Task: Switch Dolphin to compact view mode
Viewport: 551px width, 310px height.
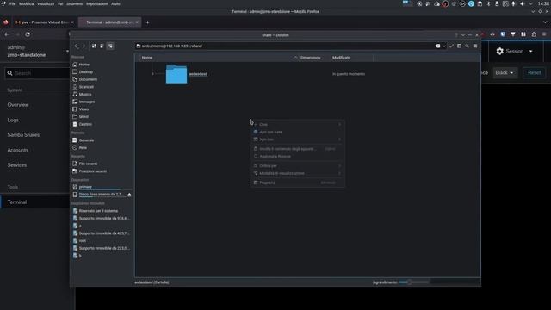Action: pos(102,46)
